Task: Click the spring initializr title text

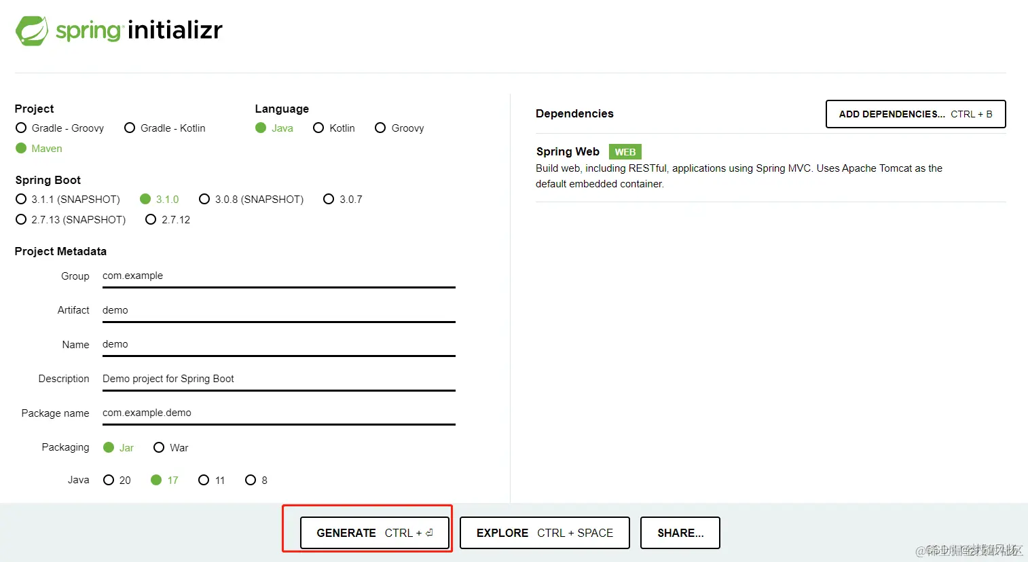Action: point(139,31)
